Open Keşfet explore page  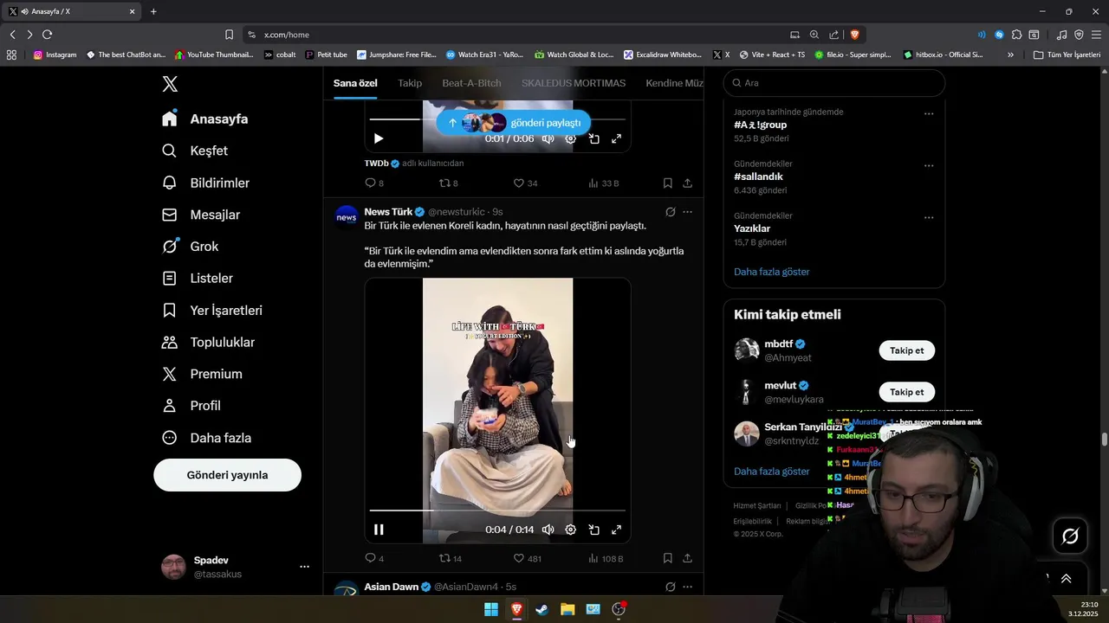point(195,151)
